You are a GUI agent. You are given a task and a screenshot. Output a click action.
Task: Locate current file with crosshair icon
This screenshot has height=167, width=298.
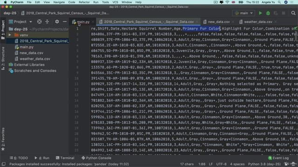point(39,22)
